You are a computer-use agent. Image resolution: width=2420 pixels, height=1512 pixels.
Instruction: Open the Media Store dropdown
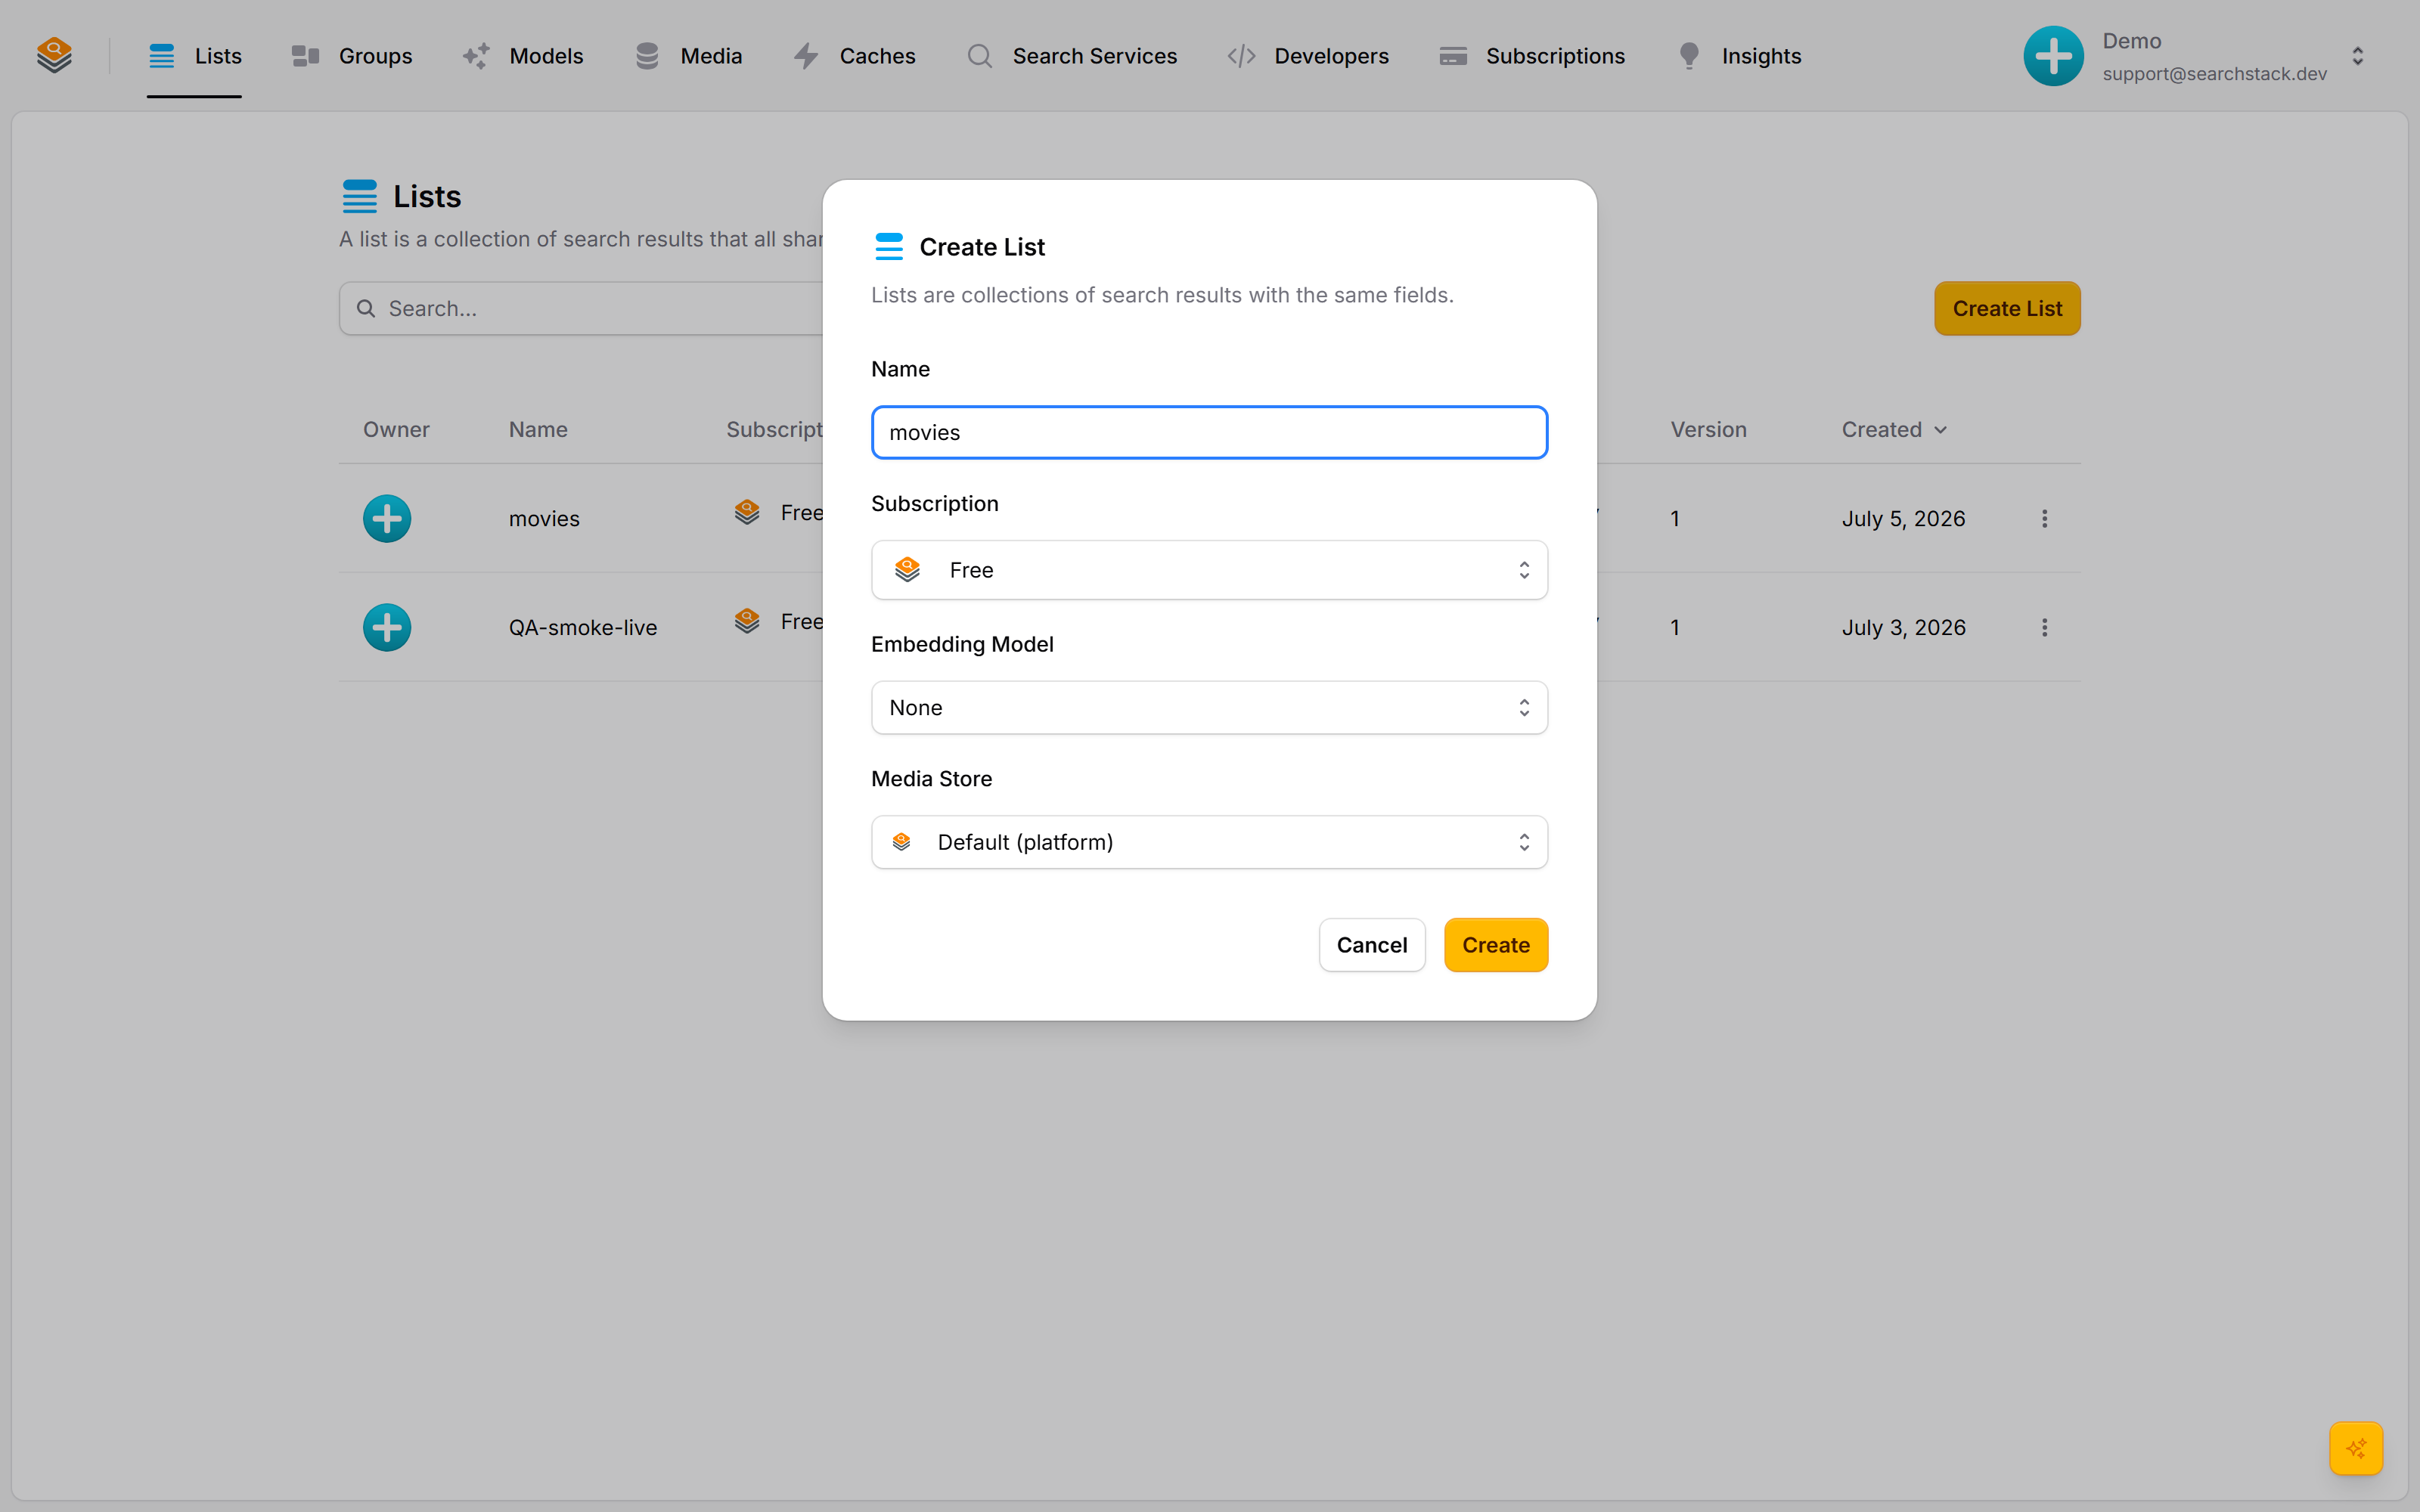[x=1209, y=842]
